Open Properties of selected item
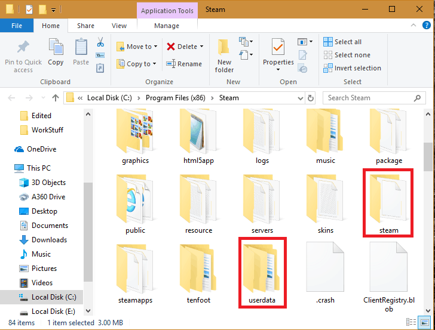The width and height of the screenshot is (435, 330). pos(278,52)
